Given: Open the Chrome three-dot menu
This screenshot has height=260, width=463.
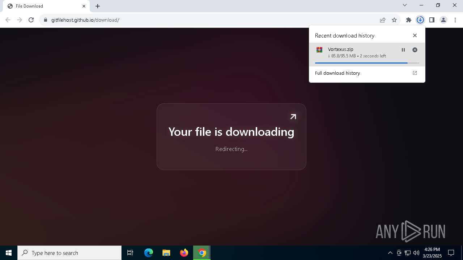Looking at the screenshot, I should coord(455,20).
